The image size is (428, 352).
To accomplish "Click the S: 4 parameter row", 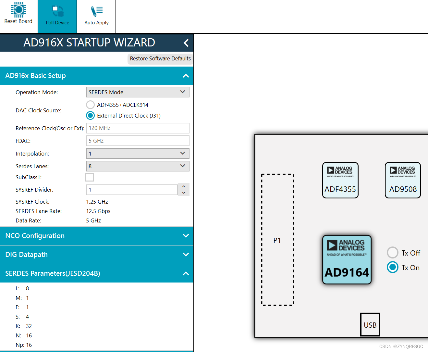I will point(22,317).
